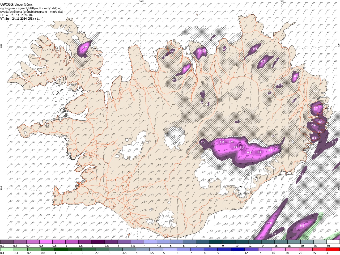Pick the pale periwinkle 5 swatch in lower legend

(170, 249)
